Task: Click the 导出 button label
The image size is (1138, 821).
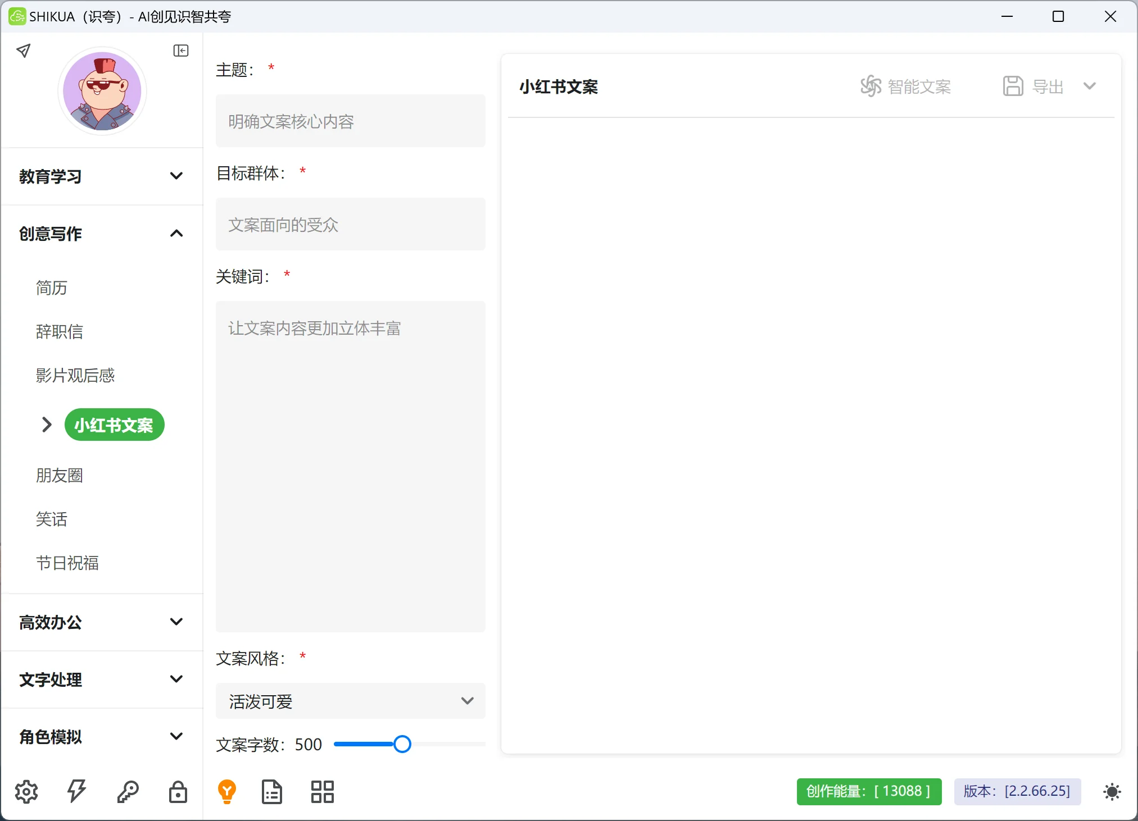Action: pos(1048,86)
